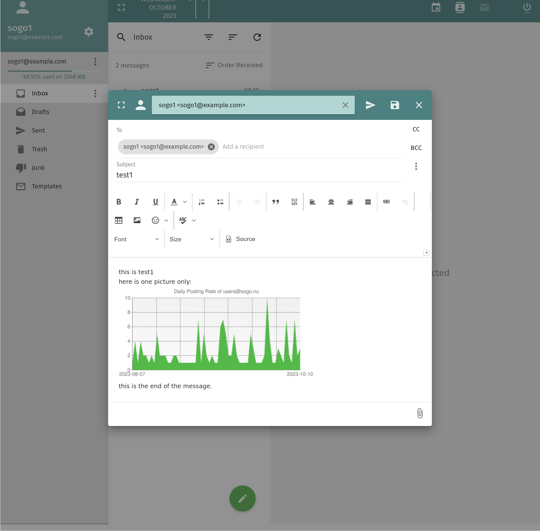This screenshot has height=531, width=540.
Task: Open the Templates folder
Action: (46, 186)
